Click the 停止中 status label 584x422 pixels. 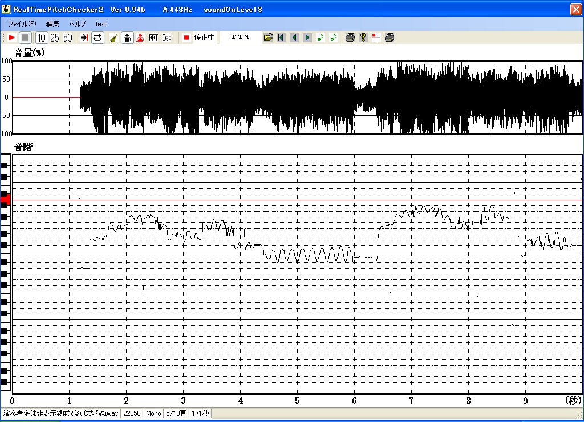coord(205,38)
